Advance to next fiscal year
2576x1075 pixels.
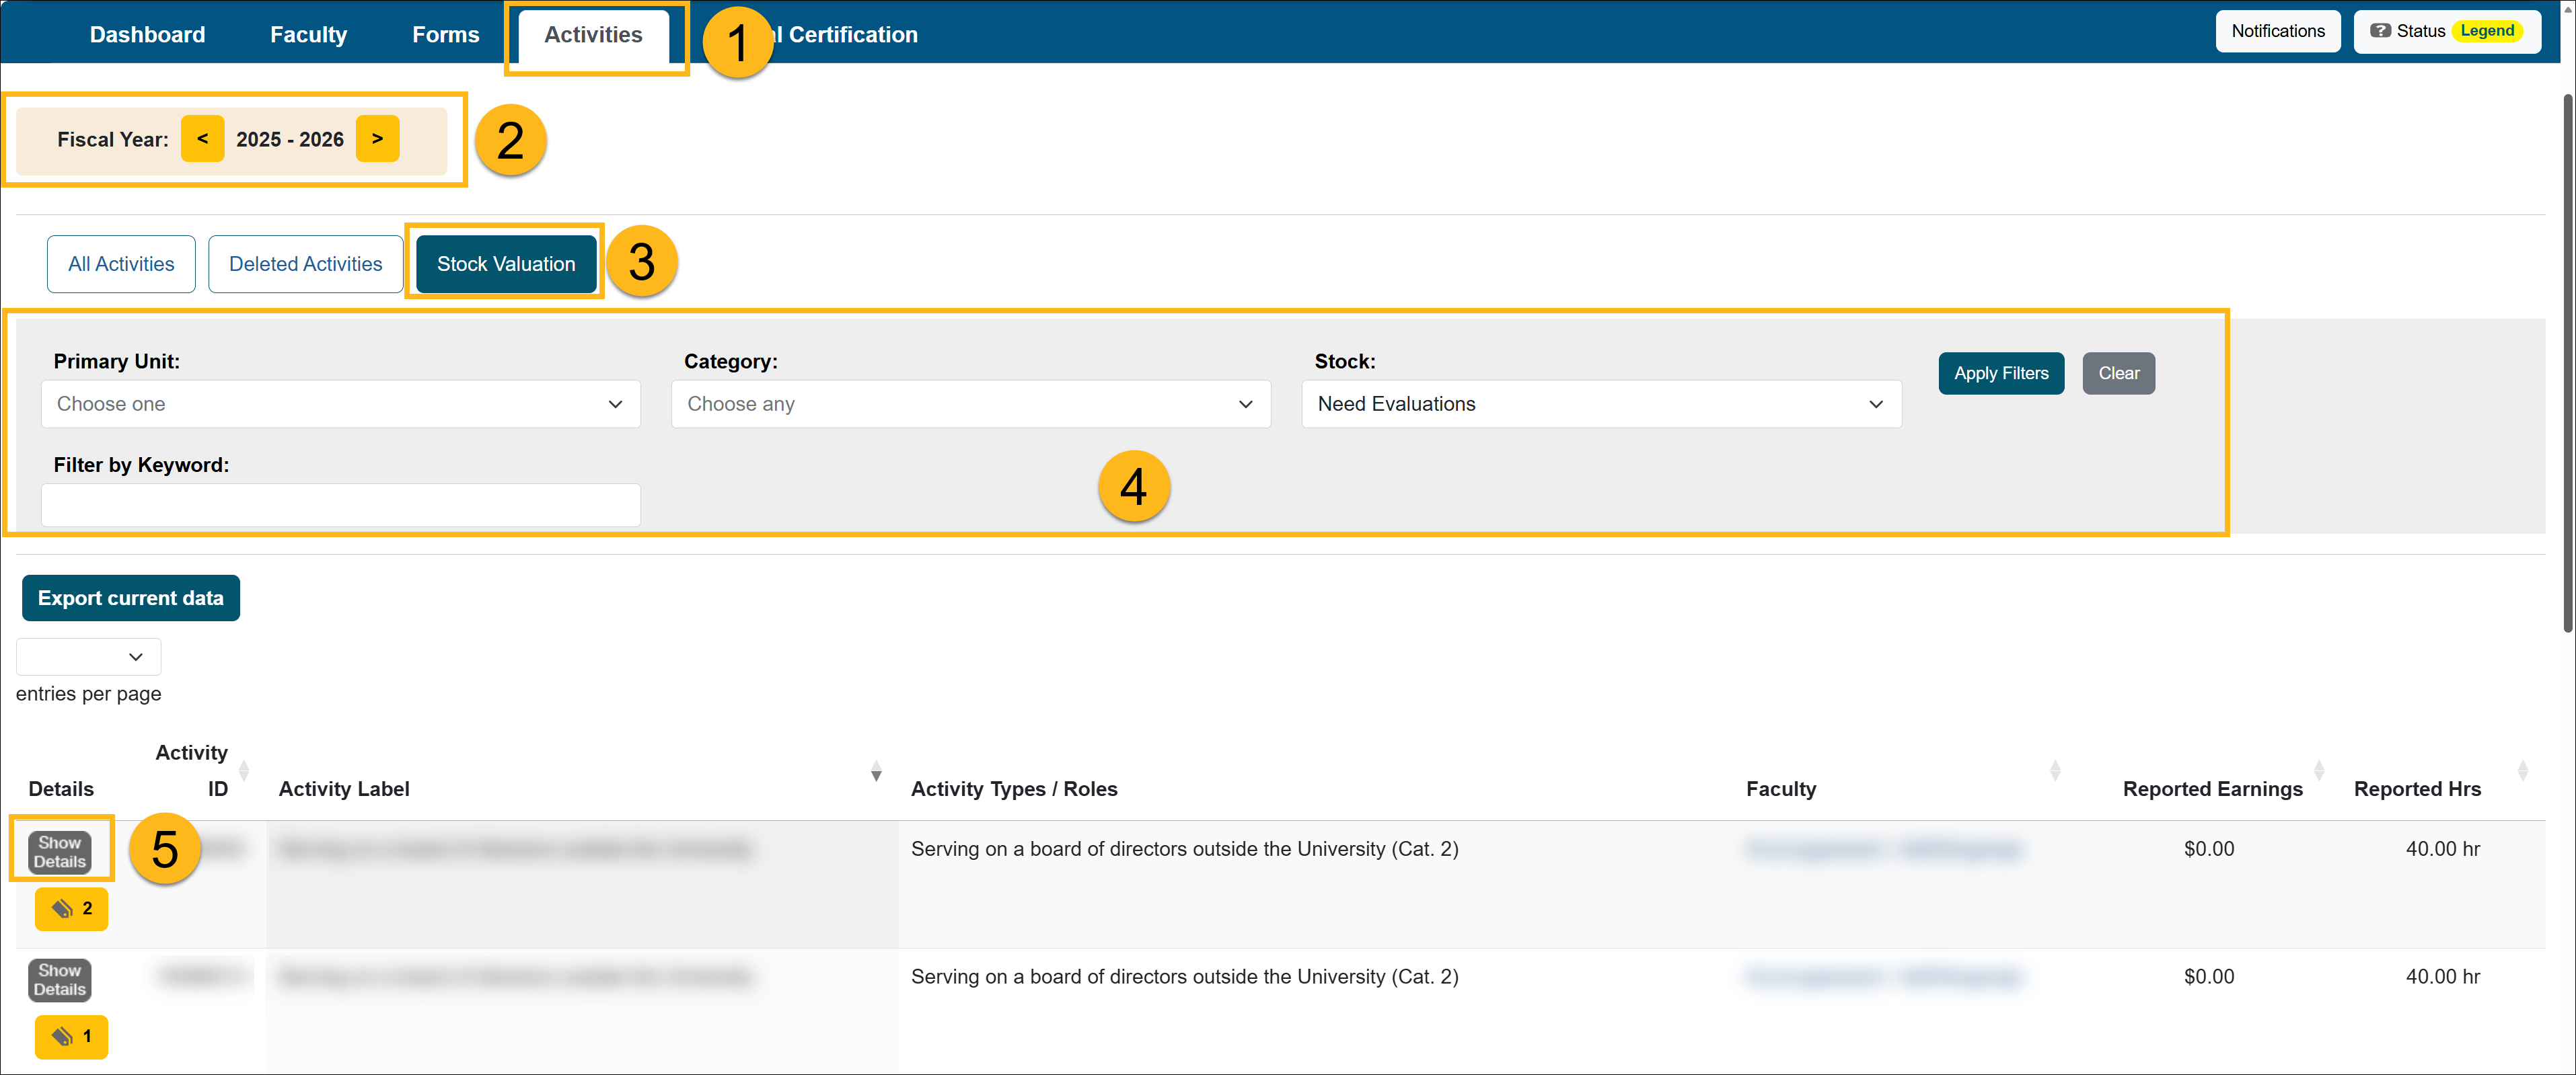377,139
